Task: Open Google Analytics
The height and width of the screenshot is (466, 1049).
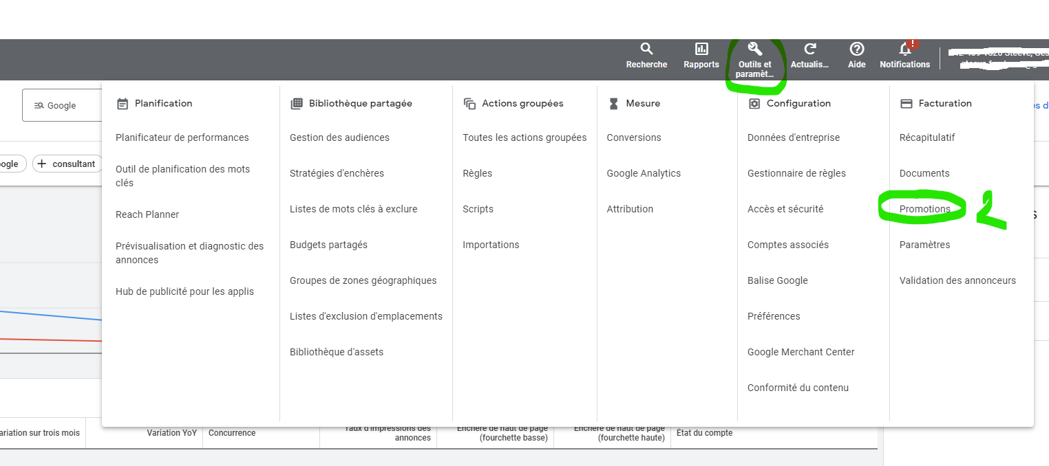Action: 644,173
